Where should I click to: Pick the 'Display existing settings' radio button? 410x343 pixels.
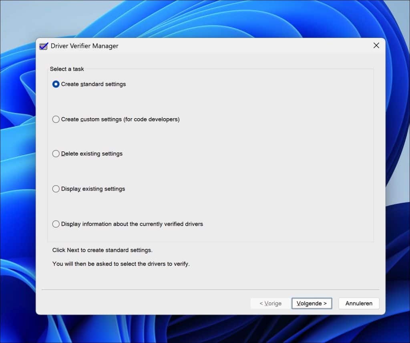56,189
